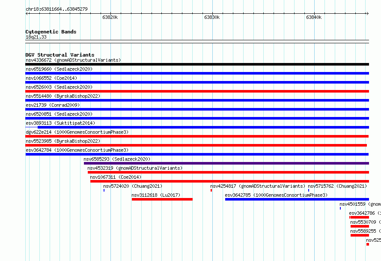Open the nsv4254817 gnomADStructuralVariants label

pyautogui.click(x=258, y=186)
